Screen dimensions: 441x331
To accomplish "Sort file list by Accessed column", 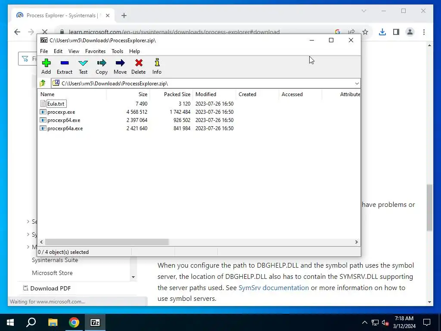I will (300, 94).
